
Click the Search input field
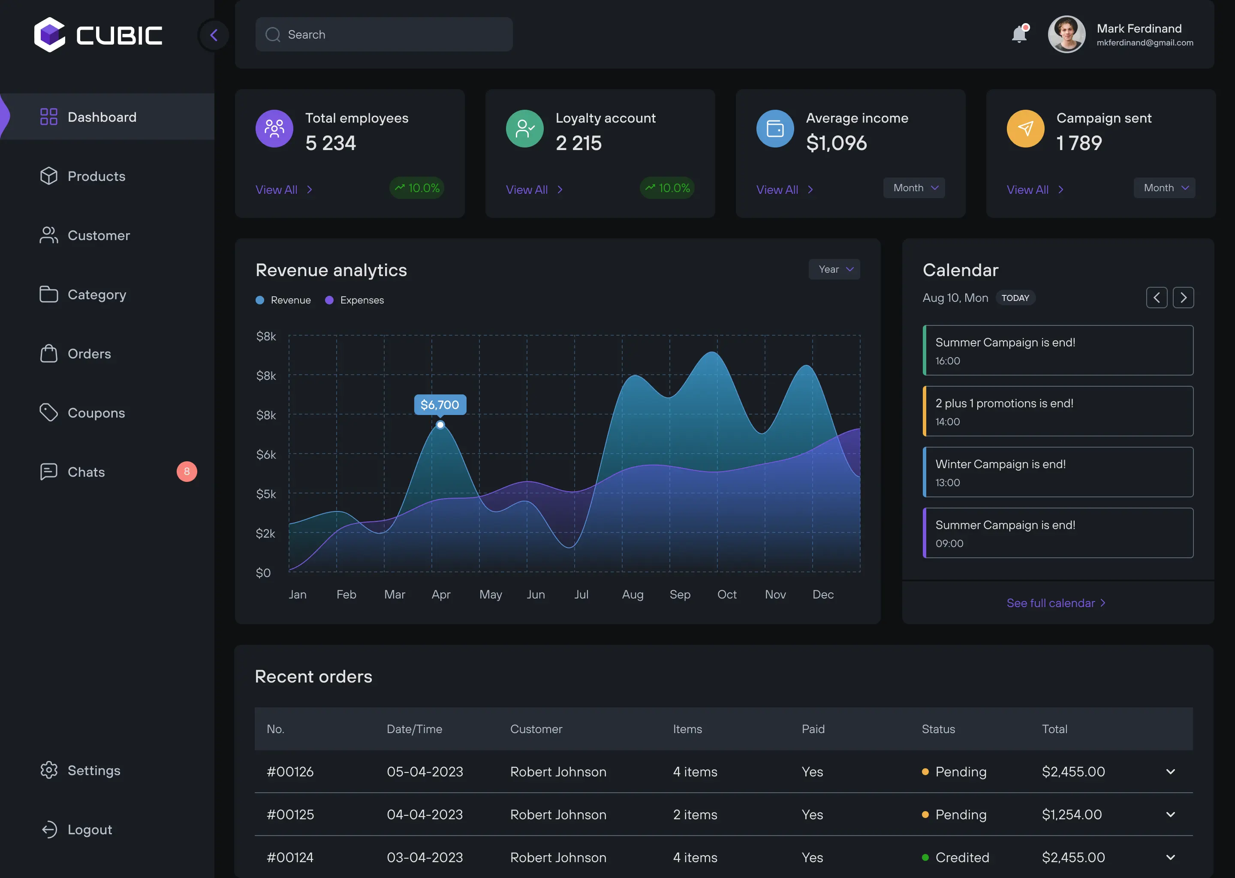pyautogui.click(x=384, y=35)
